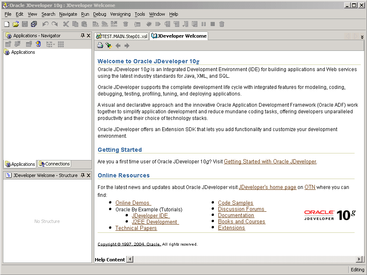Follow the Technical Papers link
The width and height of the screenshot is (367, 275).
(136, 228)
